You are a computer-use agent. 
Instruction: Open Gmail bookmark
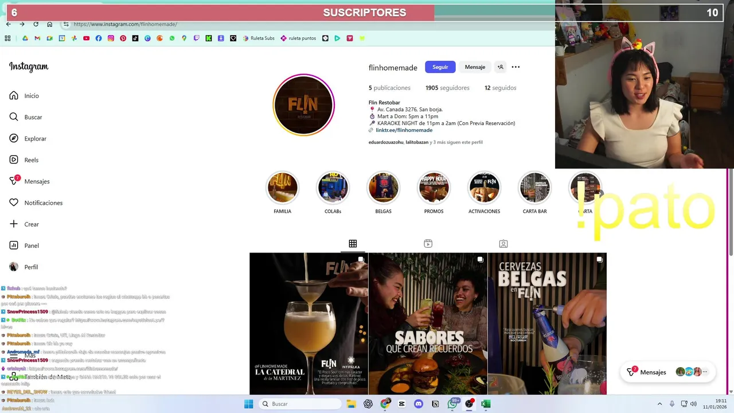pyautogui.click(x=37, y=38)
